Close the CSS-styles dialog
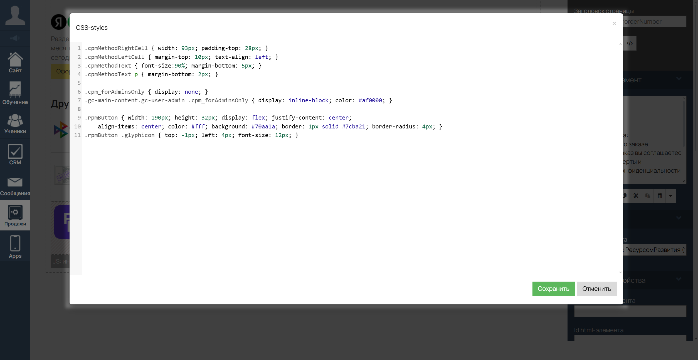The image size is (698, 360). point(614,24)
